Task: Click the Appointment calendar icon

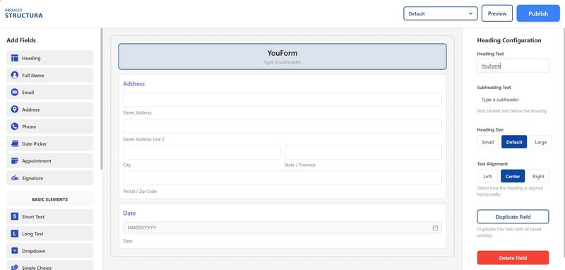Action: pyautogui.click(x=14, y=160)
